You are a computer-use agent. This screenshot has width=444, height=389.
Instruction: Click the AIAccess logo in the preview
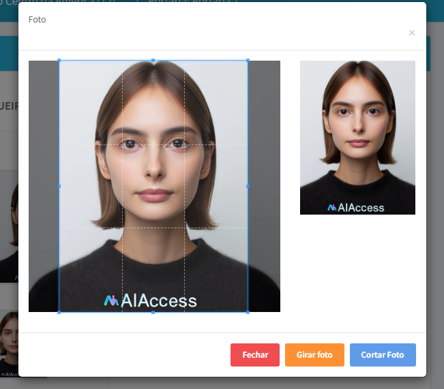[356, 207]
